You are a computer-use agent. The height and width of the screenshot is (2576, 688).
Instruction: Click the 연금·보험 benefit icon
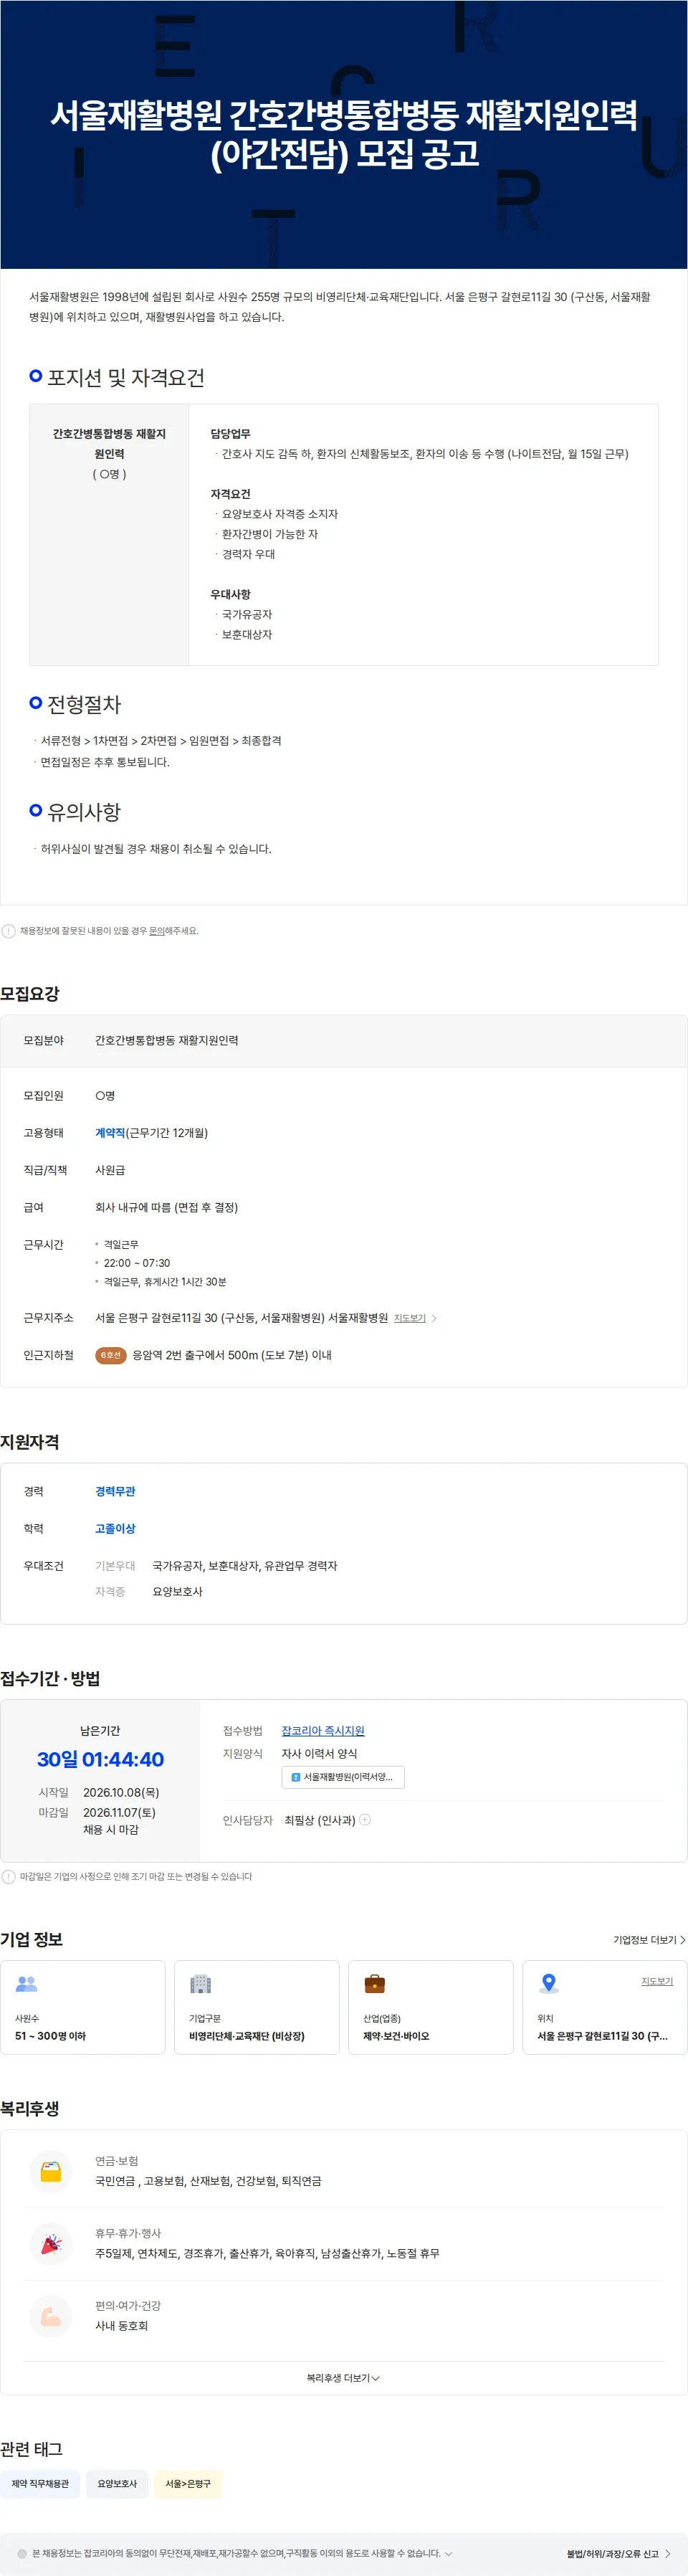click(51, 2172)
